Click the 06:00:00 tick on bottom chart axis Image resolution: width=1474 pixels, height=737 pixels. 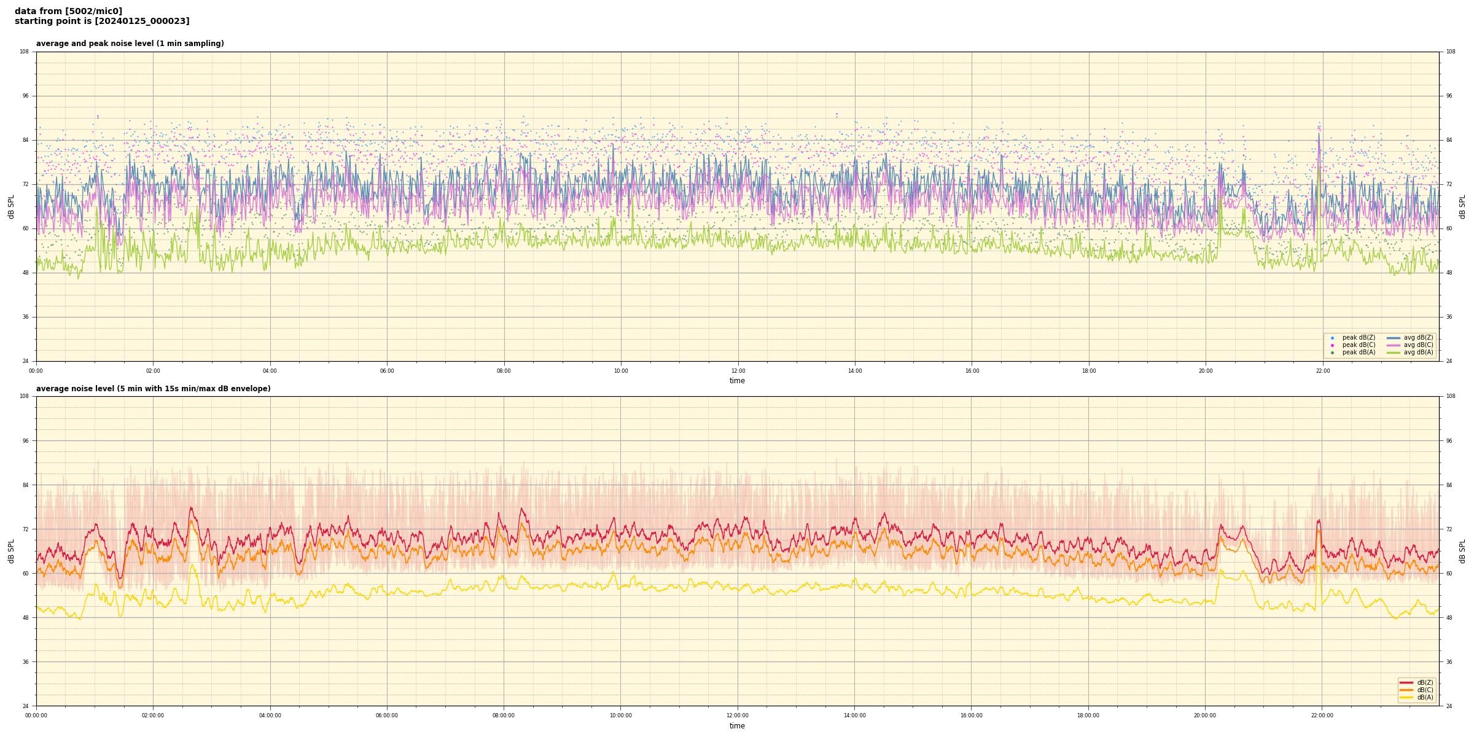(x=387, y=716)
